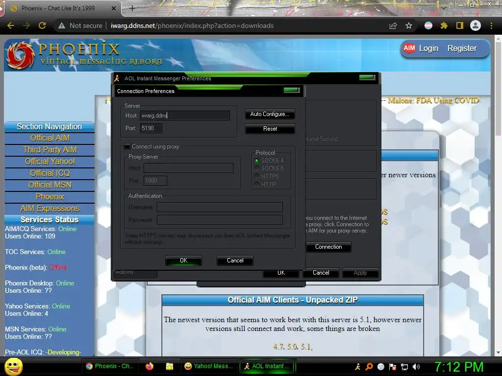
Task: Click the AIM running man tray icon
Action: (357, 366)
